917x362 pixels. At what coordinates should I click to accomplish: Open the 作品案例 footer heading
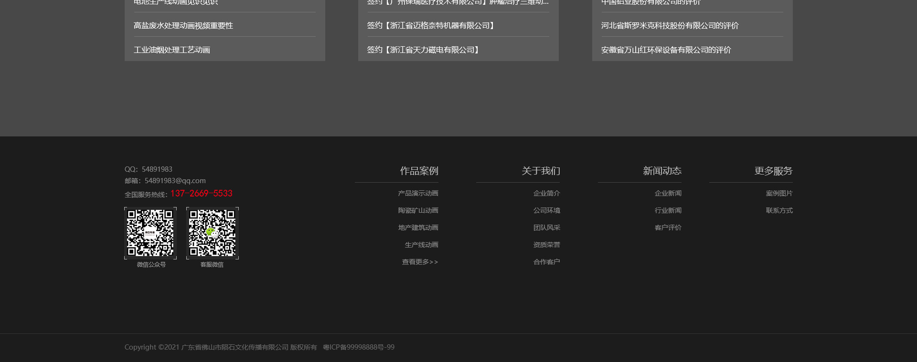click(x=419, y=171)
